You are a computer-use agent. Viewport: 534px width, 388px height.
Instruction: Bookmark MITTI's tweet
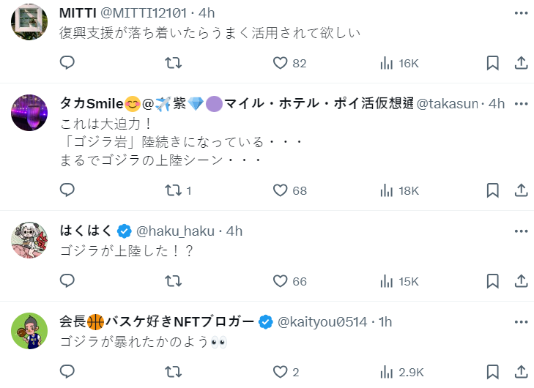(493, 63)
